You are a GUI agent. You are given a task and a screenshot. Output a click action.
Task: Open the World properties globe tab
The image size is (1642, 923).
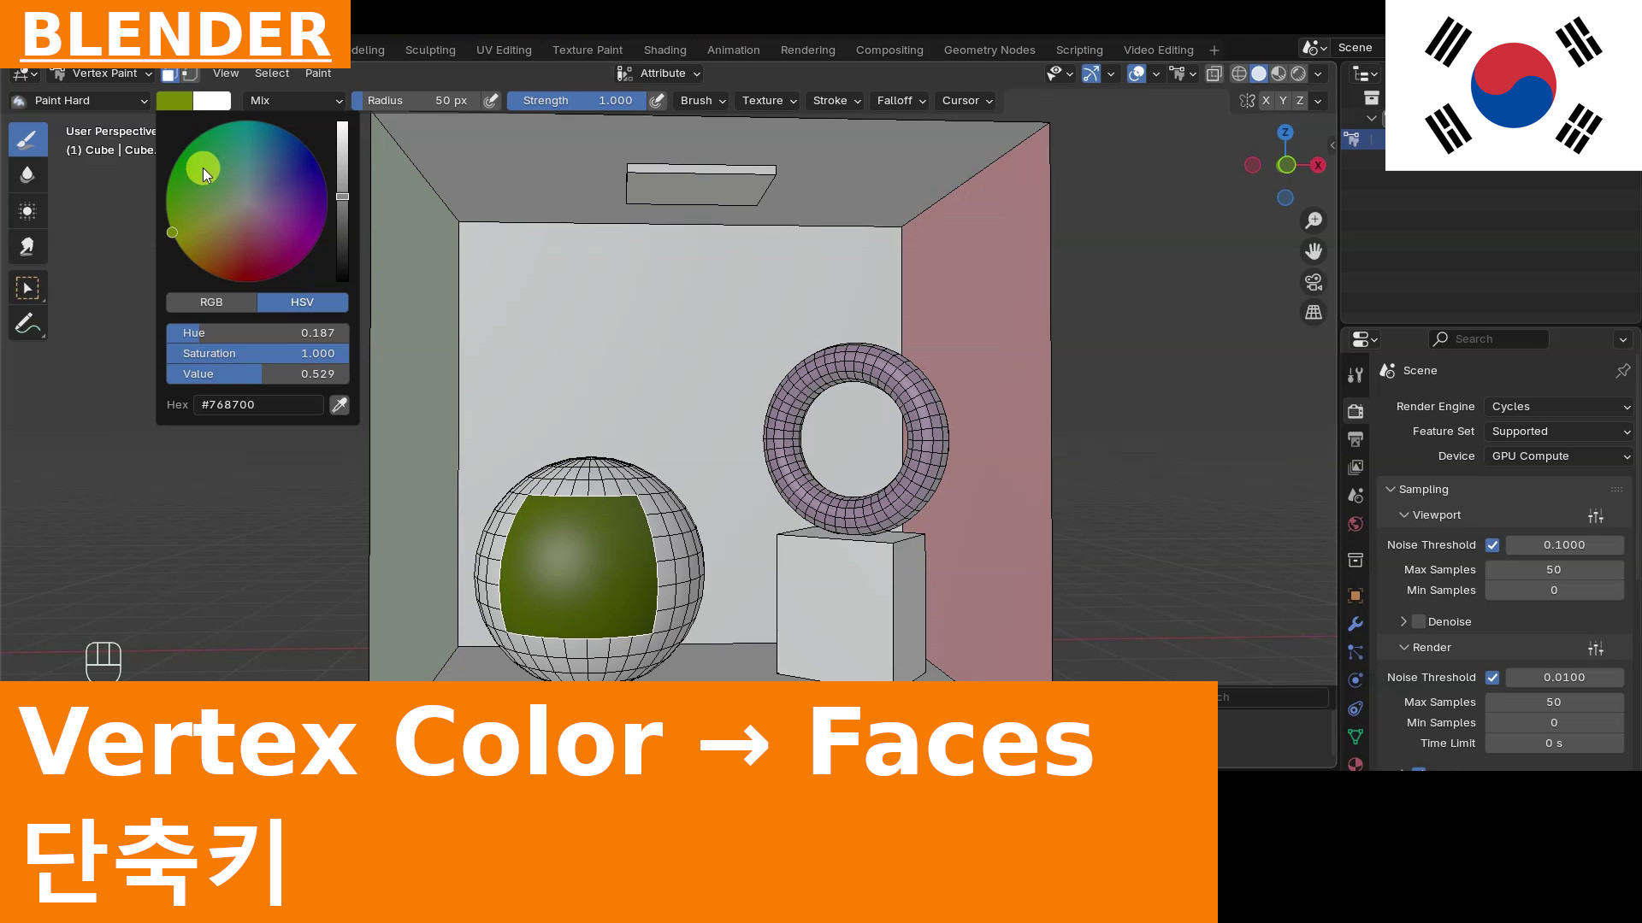click(1356, 524)
